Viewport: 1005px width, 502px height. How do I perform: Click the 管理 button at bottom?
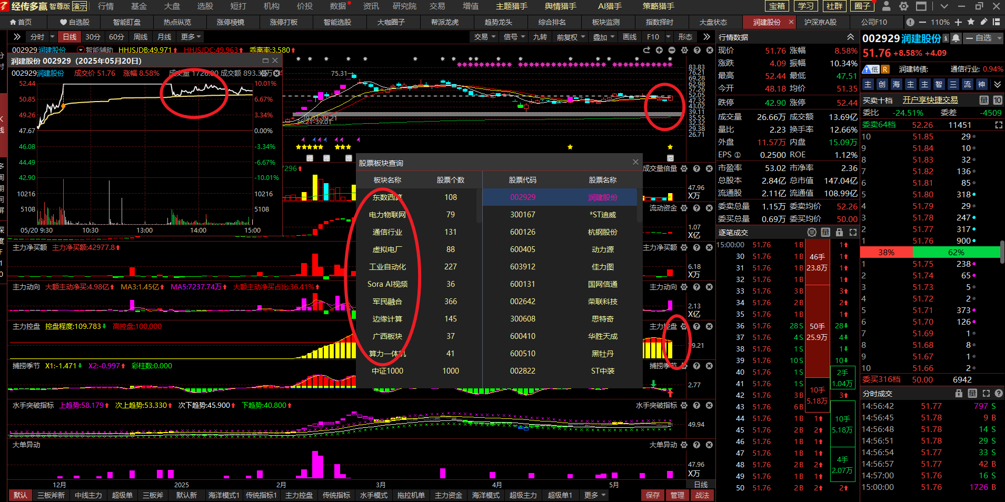pos(677,495)
